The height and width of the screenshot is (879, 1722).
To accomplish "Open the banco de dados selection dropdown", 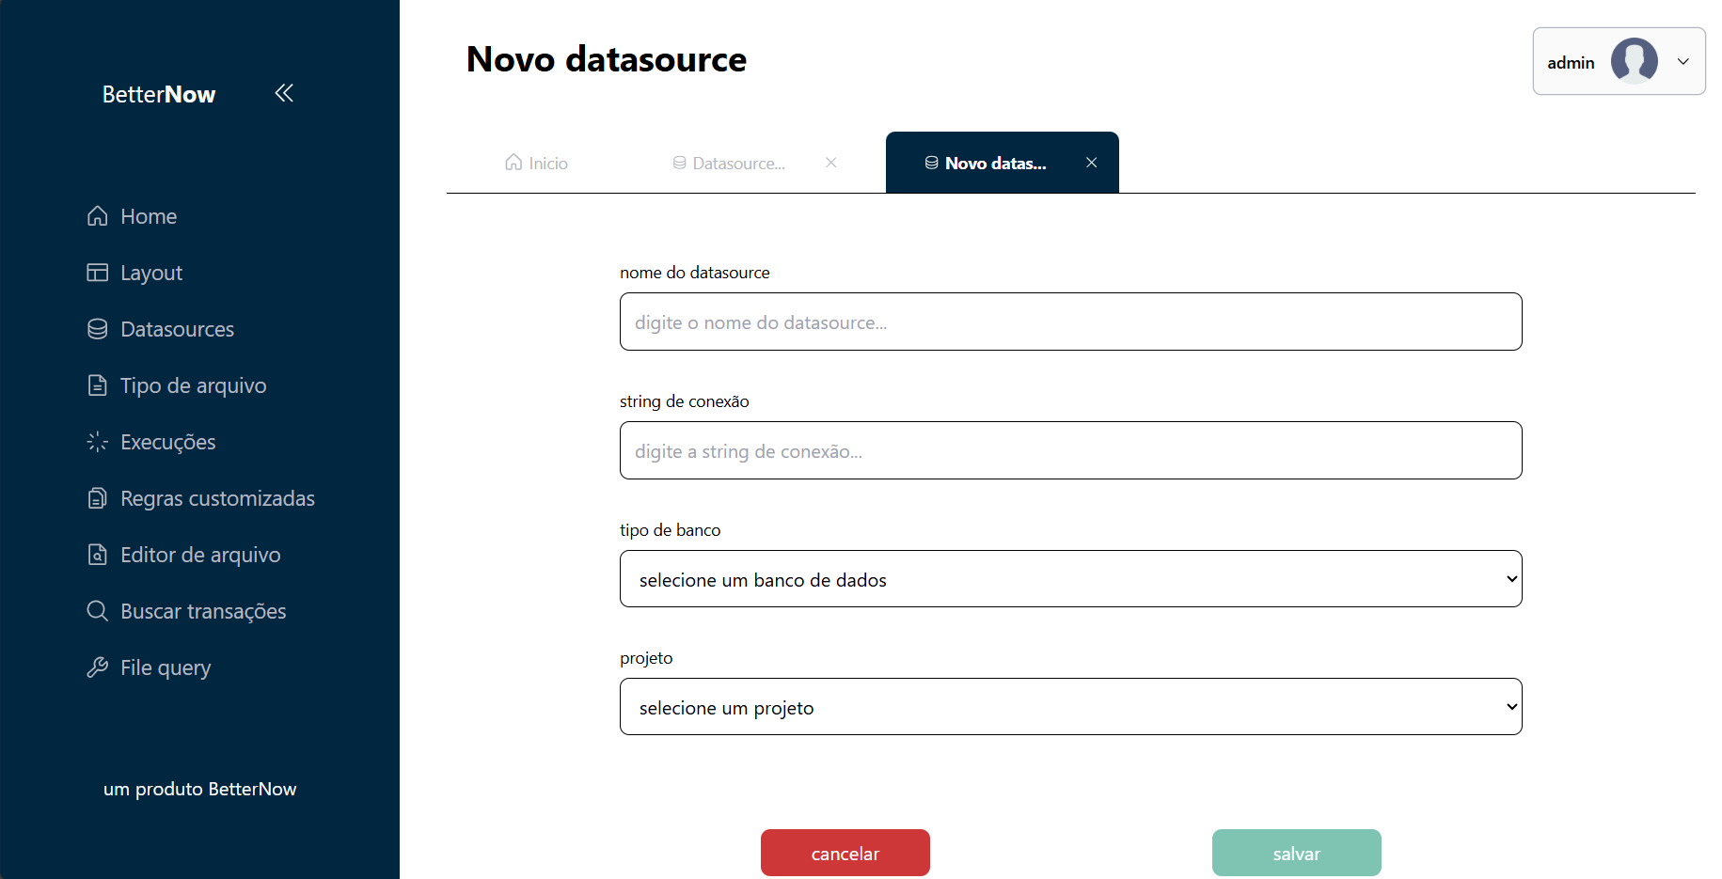I will point(1070,579).
